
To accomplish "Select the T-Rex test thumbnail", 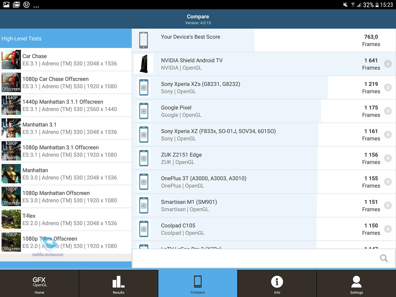I will point(11,219).
